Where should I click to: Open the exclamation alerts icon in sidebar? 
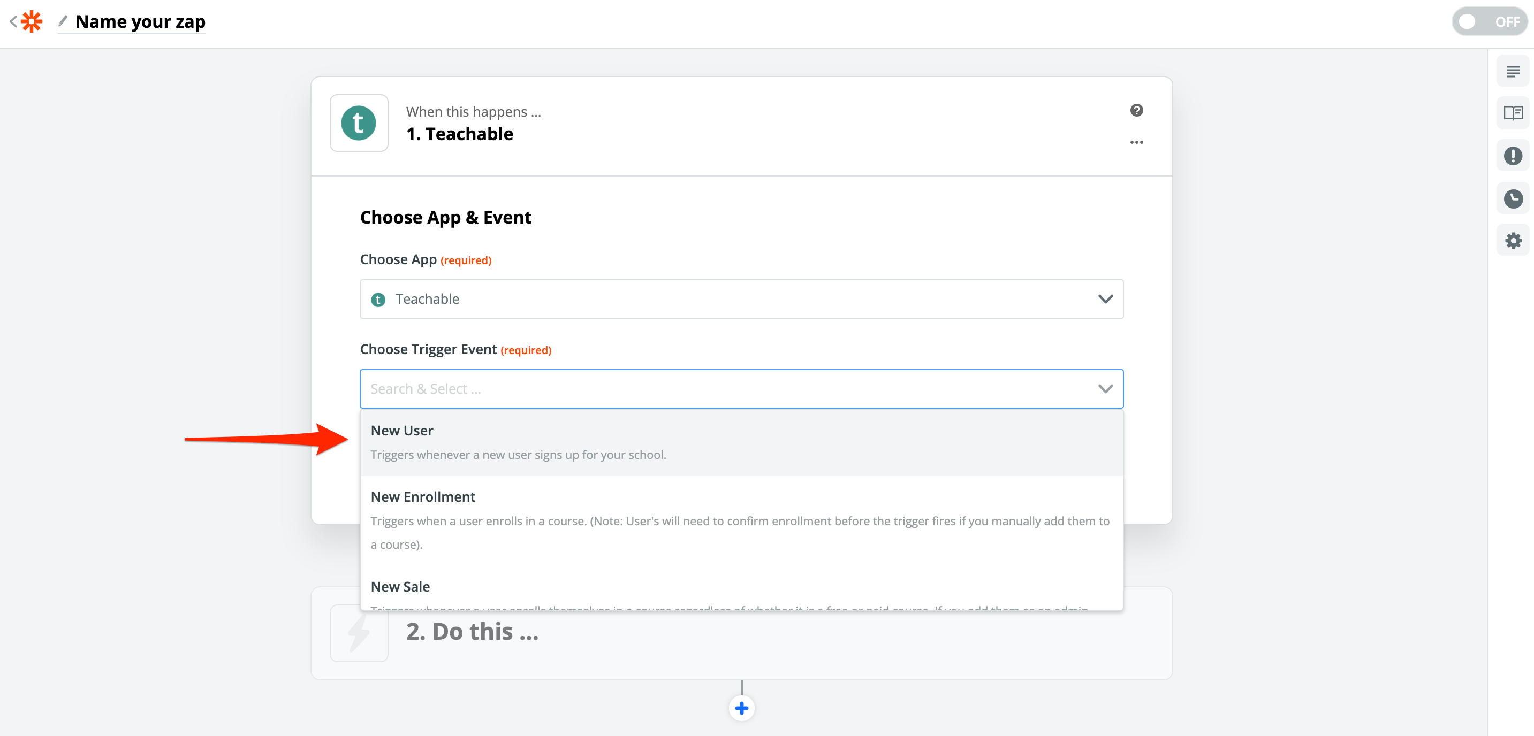coord(1513,156)
